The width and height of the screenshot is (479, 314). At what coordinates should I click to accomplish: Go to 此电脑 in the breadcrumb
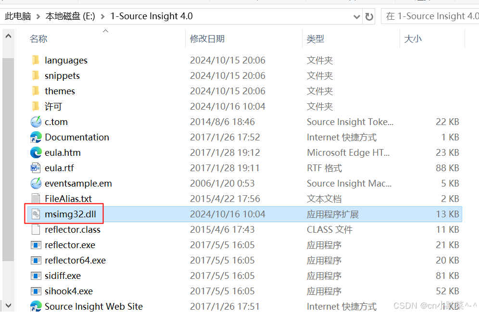tap(18, 16)
